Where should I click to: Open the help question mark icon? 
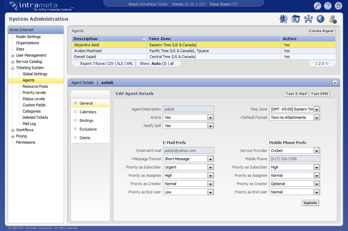coord(328,6)
